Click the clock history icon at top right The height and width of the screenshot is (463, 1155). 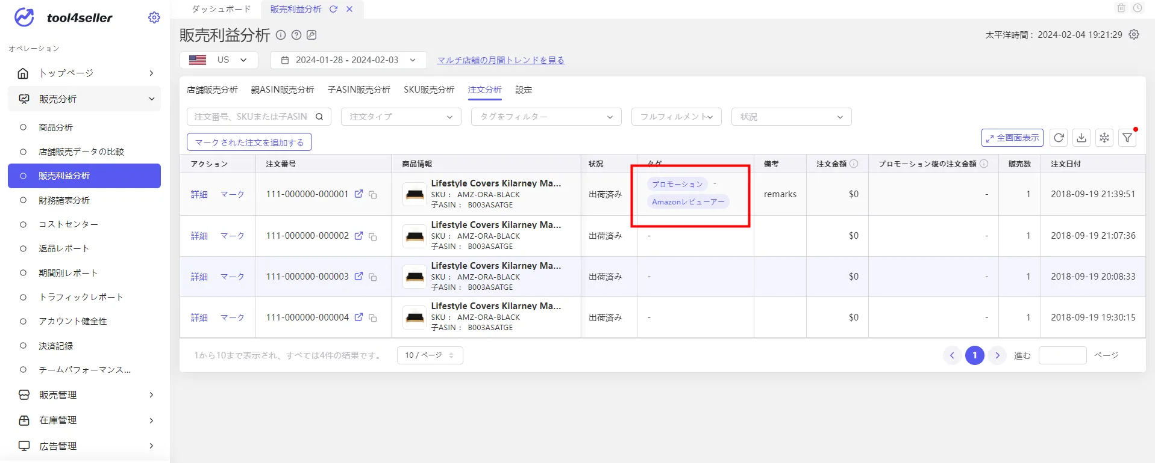pyautogui.click(x=1138, y=8)
